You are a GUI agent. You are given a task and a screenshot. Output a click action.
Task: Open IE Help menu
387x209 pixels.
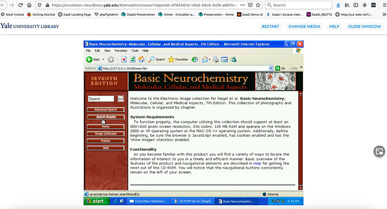145,50
